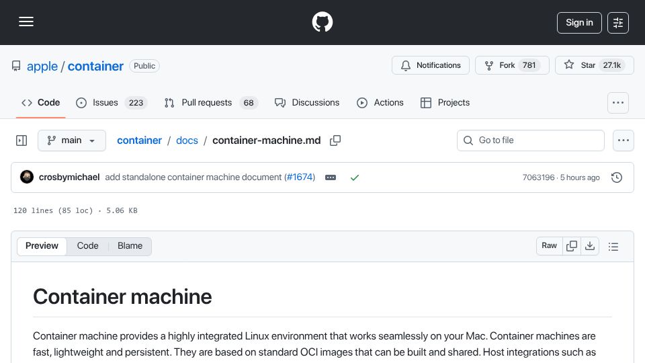This screenshot has height=363, width=645.
Task: Open the Raw file view
Action: click(x=549, y=246)
